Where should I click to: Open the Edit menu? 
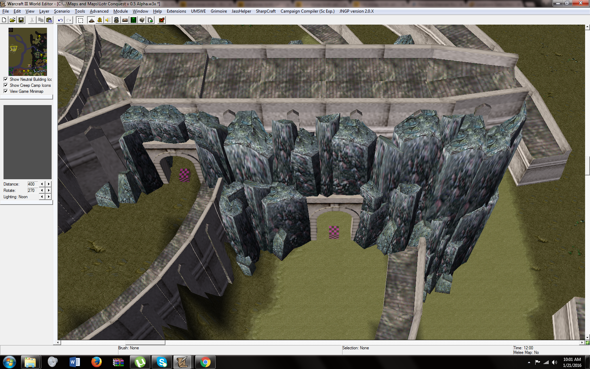pyautogui.click(x=17, y=11)
